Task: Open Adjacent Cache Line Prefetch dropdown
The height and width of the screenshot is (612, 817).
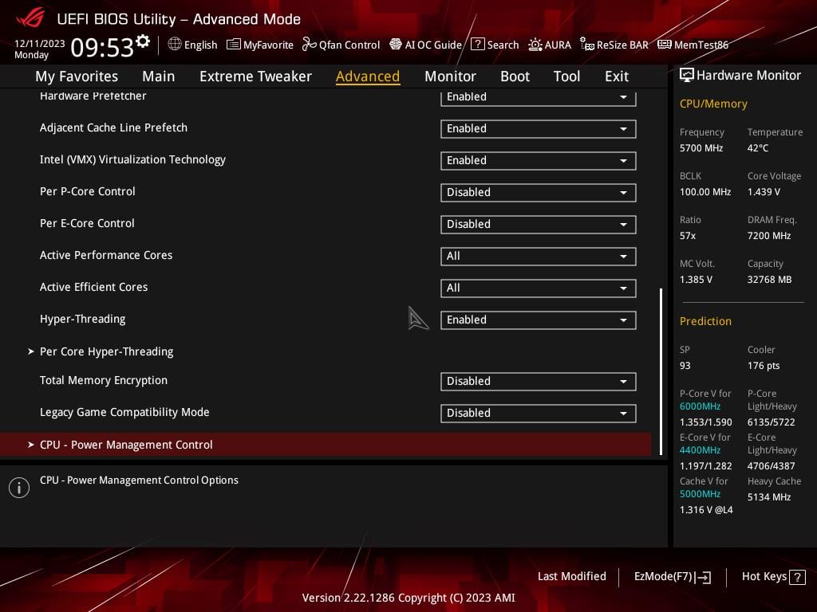Action: click(538, 128)
